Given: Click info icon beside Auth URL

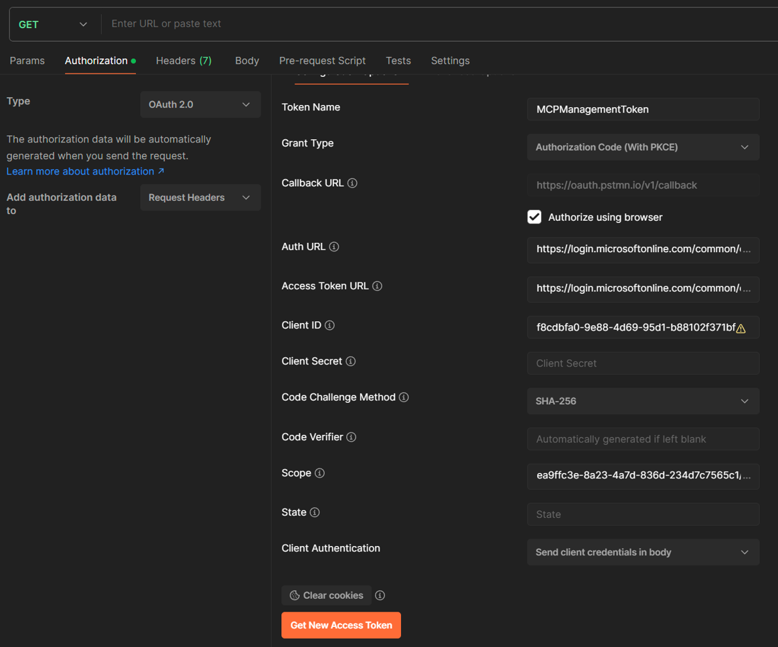Looking at the screenshot, I should point(334,247).
